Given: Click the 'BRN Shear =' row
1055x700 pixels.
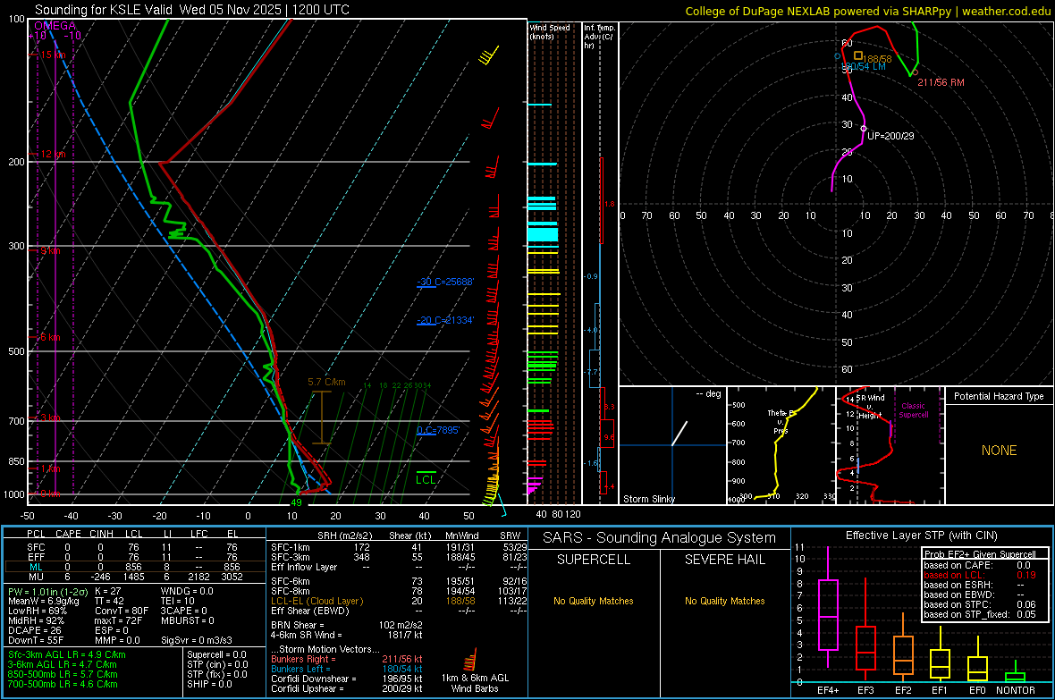Looking at the screenshot, I should pyautogui.click(x=347, y=625).
